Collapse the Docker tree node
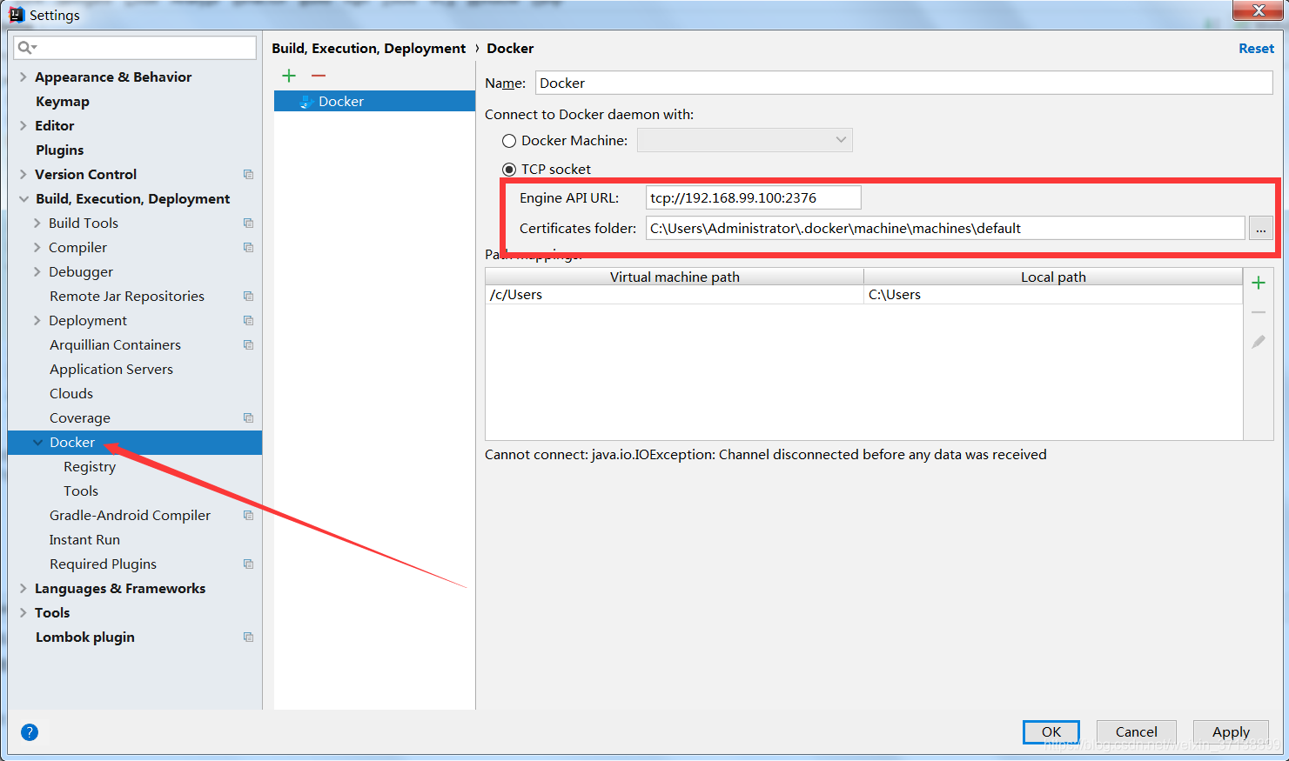Viewport: 1289px width, 761px height. 37,443
